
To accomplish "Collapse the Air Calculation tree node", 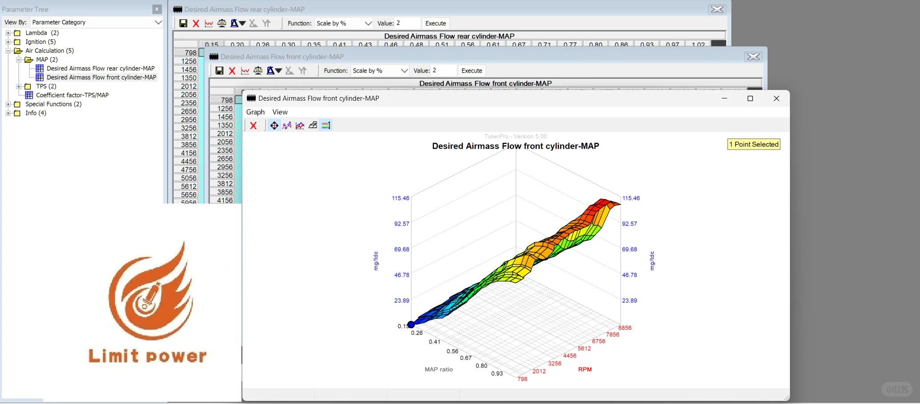I will click(8, 51).
